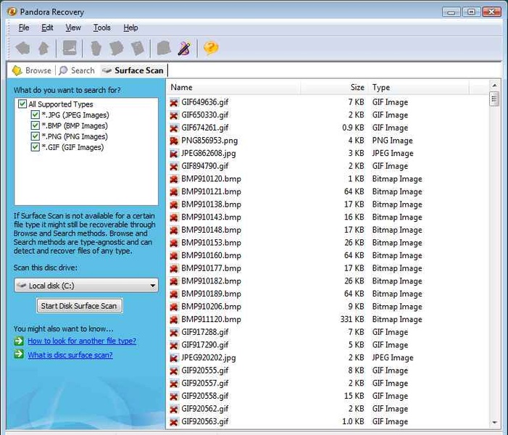
Task: Click the green arrow icon beside disc surface scan link
Action: 19,355
